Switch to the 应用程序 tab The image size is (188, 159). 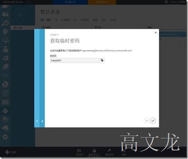(66, 20)
